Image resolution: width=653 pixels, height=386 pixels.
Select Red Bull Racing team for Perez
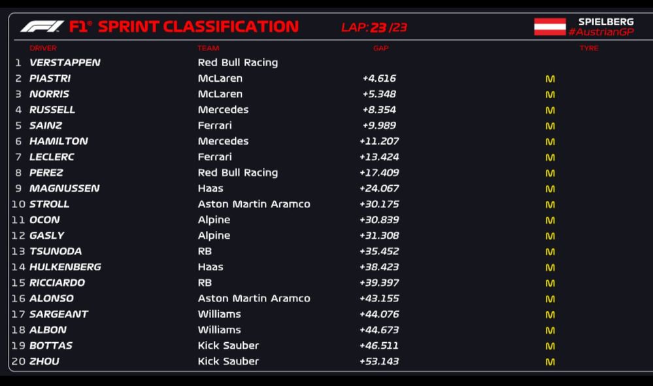tap(238, 173)
